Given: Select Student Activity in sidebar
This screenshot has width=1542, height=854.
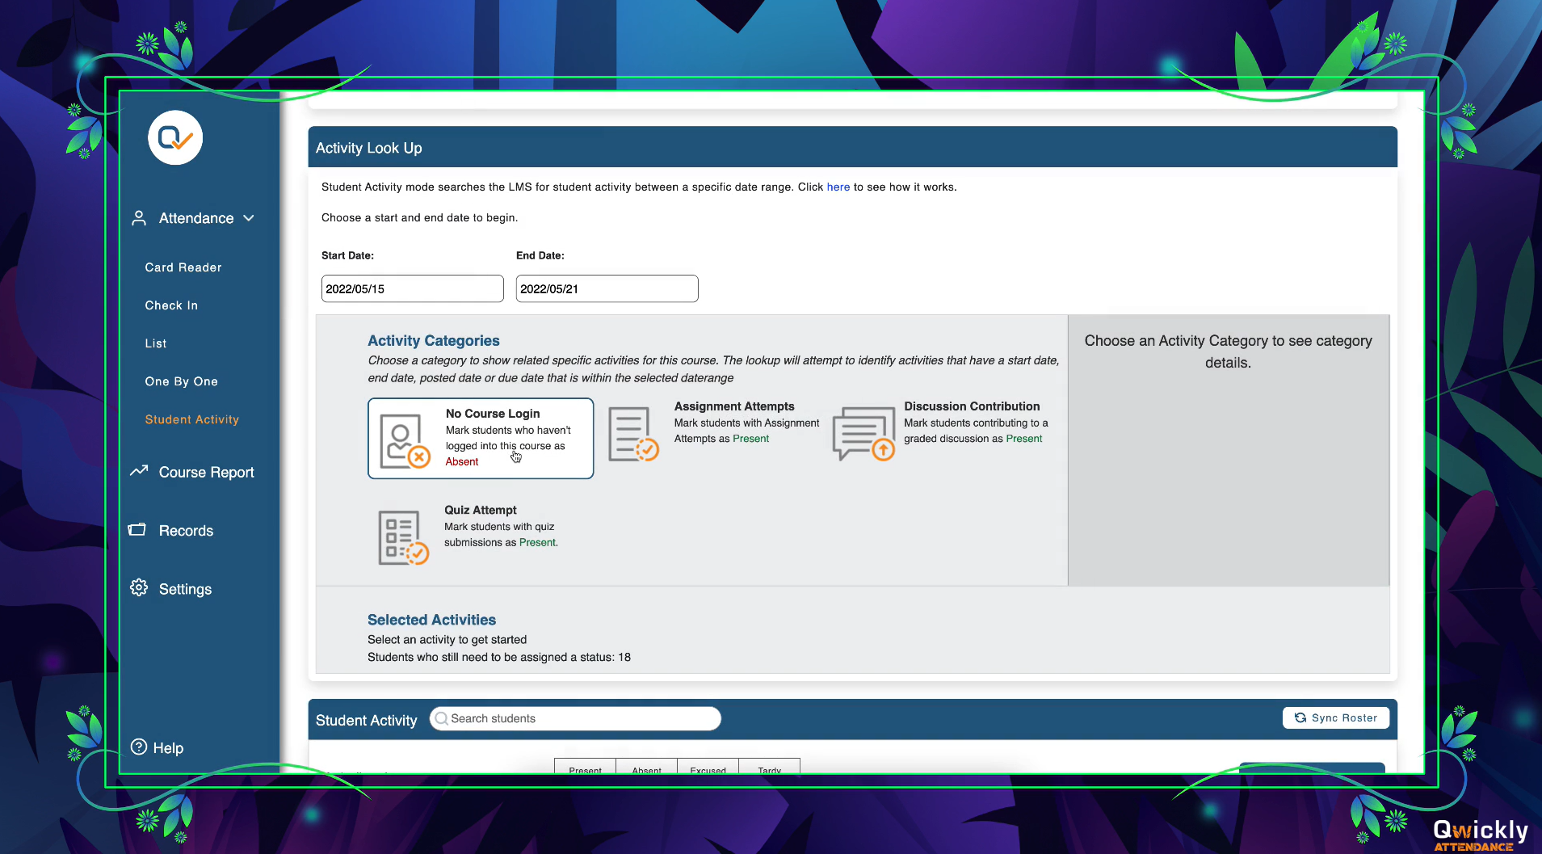Looking at the screenshot, I should (x=192, y=419).
